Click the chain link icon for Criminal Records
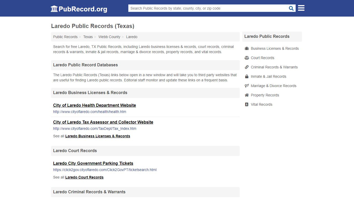 [x=247, y=67]
